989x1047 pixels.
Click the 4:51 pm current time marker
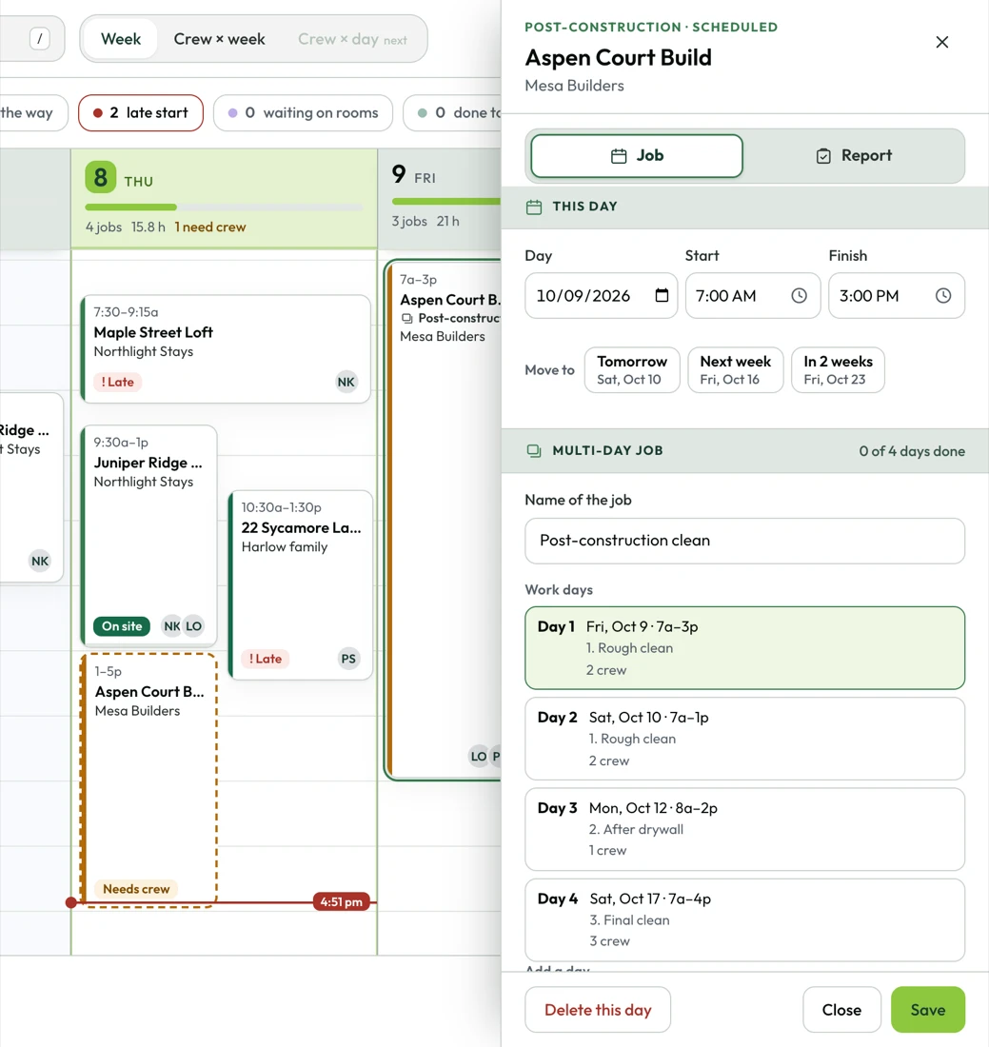click(x=341, y=902)
